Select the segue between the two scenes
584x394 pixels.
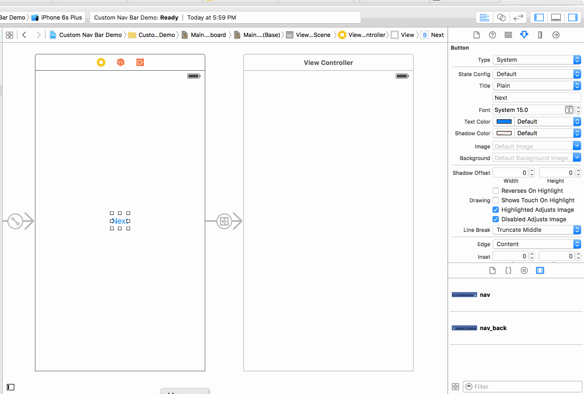[224, 221]
